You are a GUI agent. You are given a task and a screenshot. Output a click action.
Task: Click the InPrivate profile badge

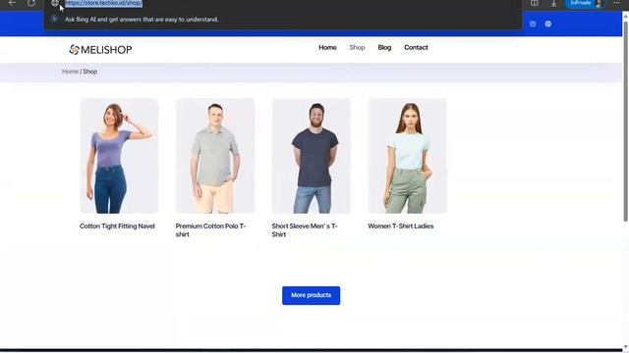point(585,3)
